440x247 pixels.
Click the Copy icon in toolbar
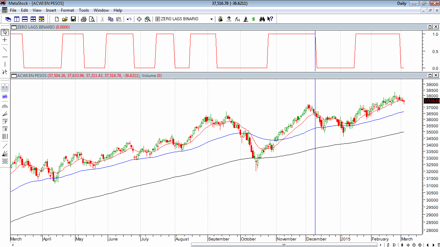[x=111, y=19]
